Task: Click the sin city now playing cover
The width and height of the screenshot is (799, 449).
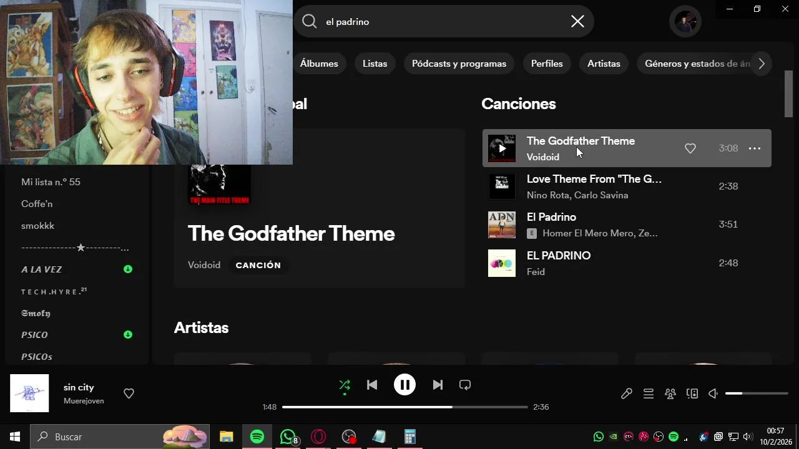Action: (x=29, y=393)
